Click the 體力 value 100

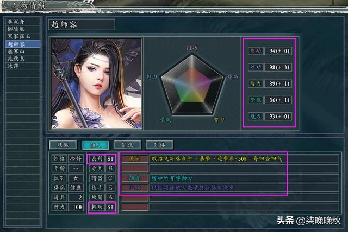tap(76, 207)
